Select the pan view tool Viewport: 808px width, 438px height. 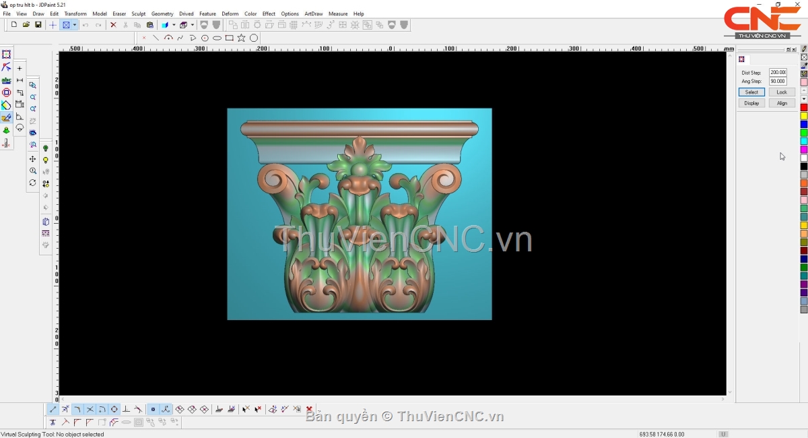coord(32,159)
